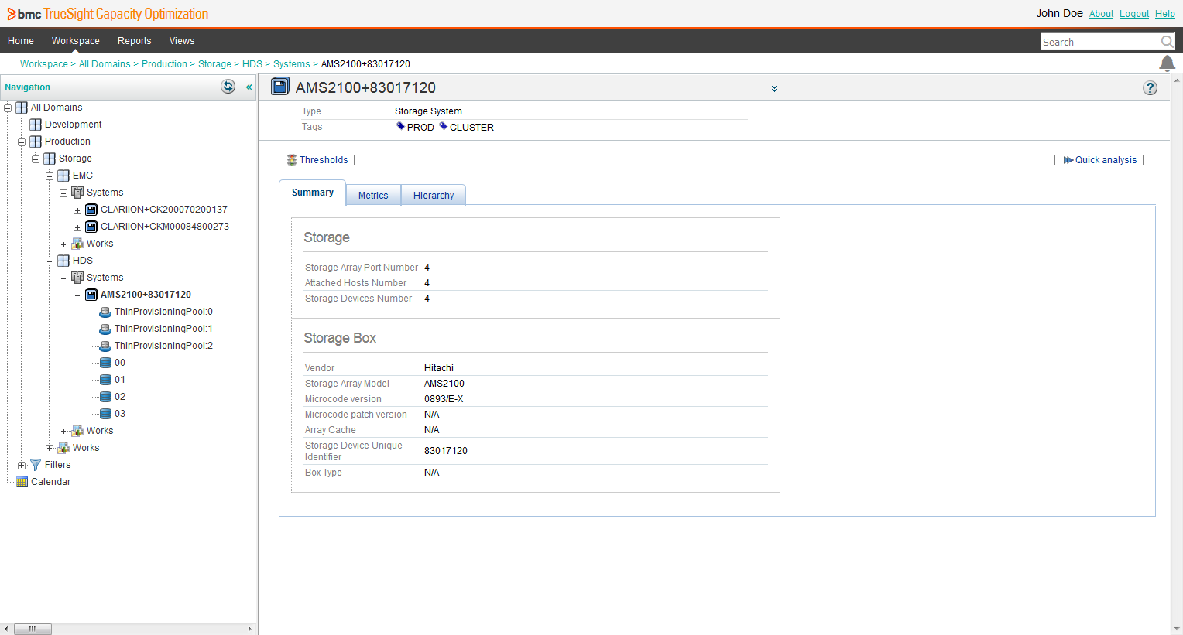Select Development in the tree
Screen dimensions: 1183x635
click(x=73, y=125)
